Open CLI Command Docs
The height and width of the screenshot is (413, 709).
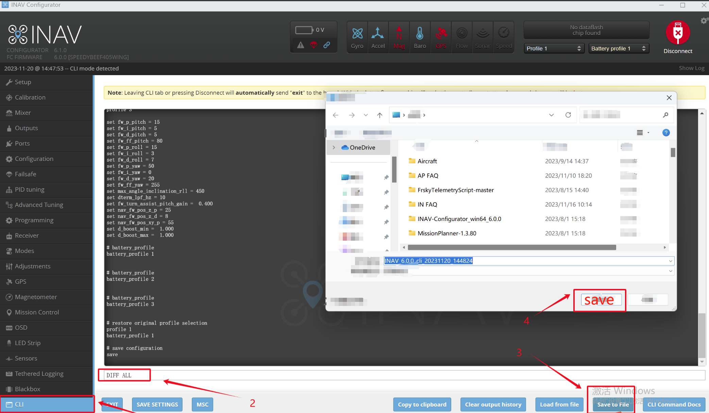674,405
